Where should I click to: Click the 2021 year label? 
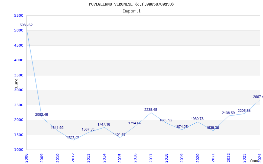pos(213,158)
